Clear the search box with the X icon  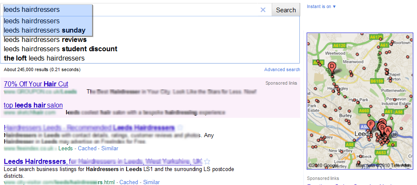pyautogui.click(x=263, y=10)
